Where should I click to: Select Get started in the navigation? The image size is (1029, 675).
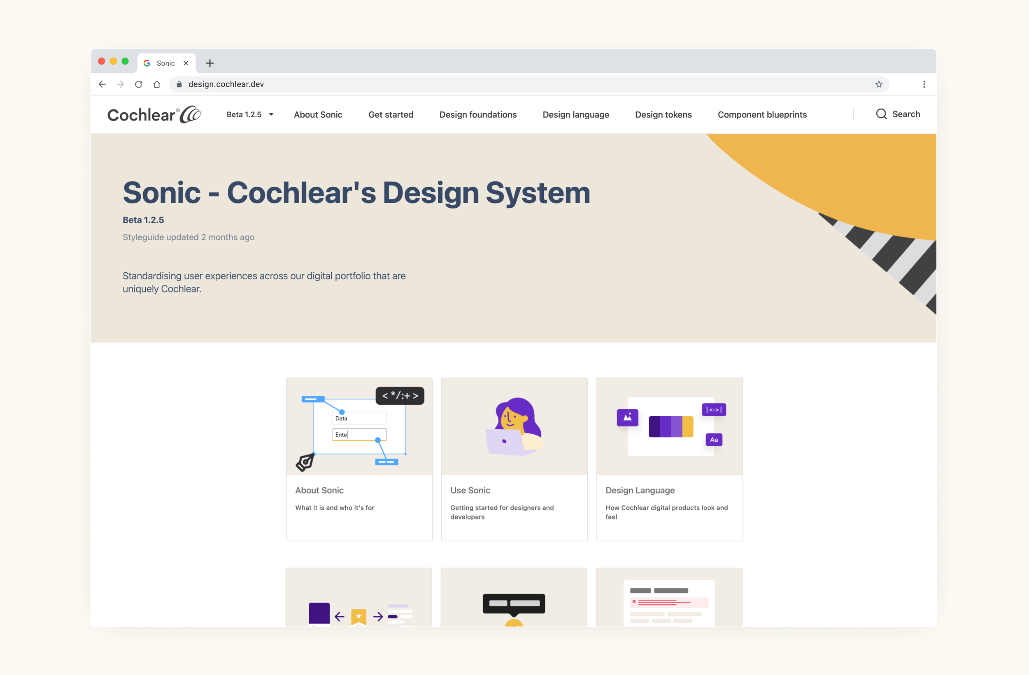click(x=391, y=114)
